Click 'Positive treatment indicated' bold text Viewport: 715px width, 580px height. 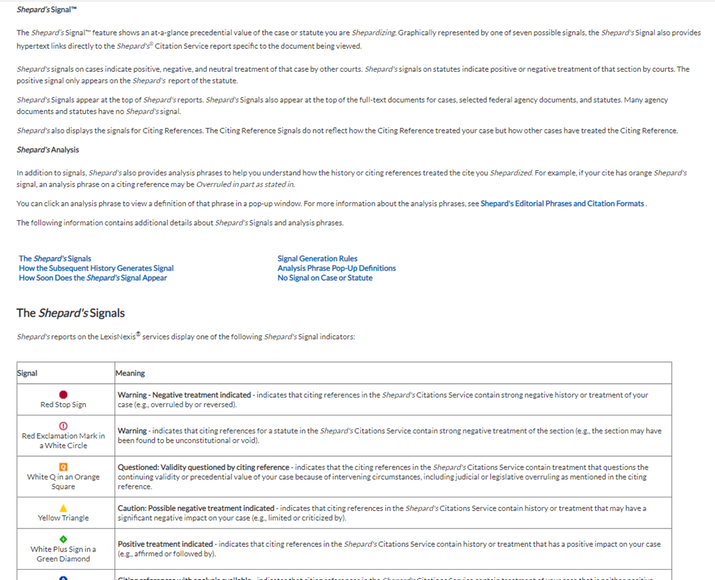165,544
